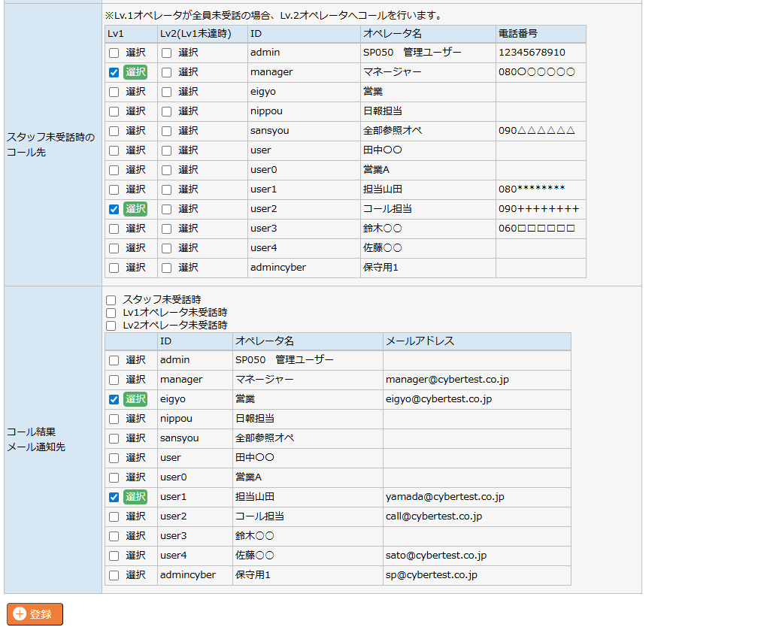Click phone number 090++++++++
The height and width of the screenshot is (627, 764).
point(539,209)
